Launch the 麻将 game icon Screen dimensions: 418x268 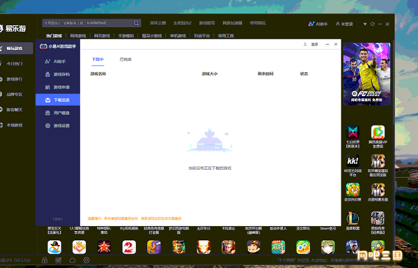click(278, 247)
